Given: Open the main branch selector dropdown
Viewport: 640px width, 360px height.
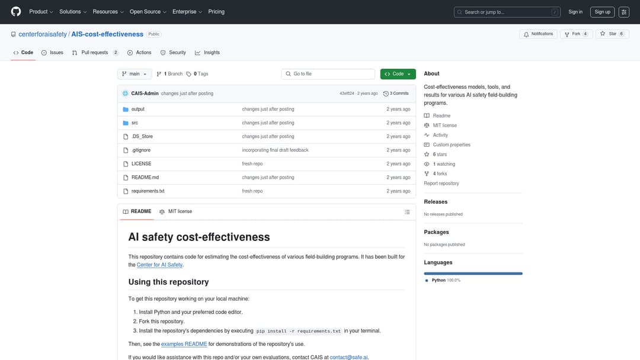Looking at the screenshot, I should (135, 74).
